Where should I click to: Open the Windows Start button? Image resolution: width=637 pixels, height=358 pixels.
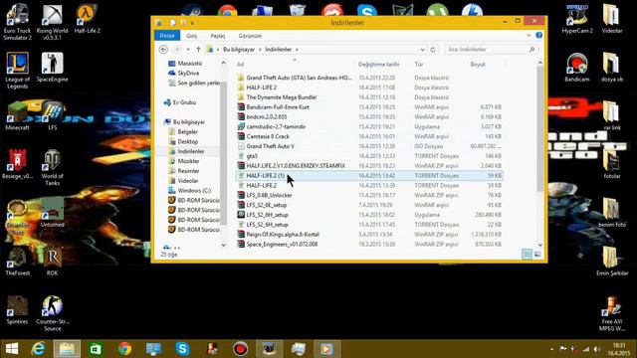(12, 349)
